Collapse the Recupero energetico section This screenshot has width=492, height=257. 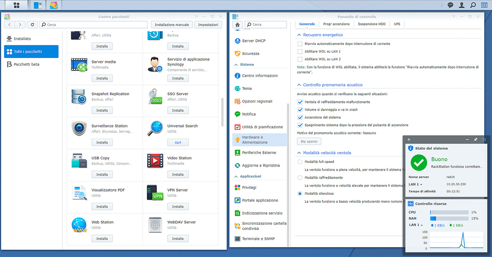tap(299, 35)
